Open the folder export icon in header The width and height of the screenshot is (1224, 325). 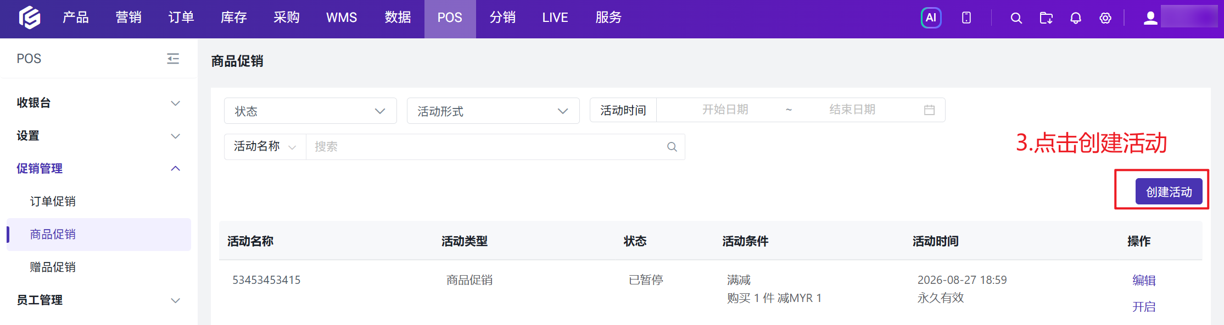(1046, 18)
